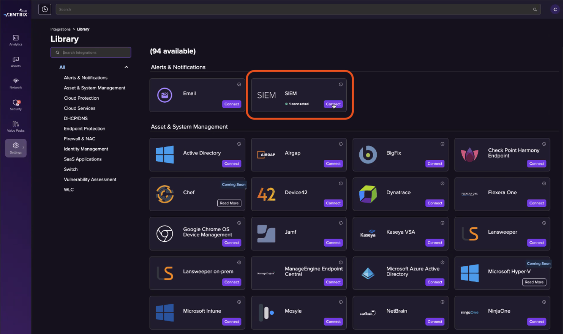Viewport: 563px width, 334px height.
Task: Click Read More on the Chef card
Action: click(x=229, y=203)
